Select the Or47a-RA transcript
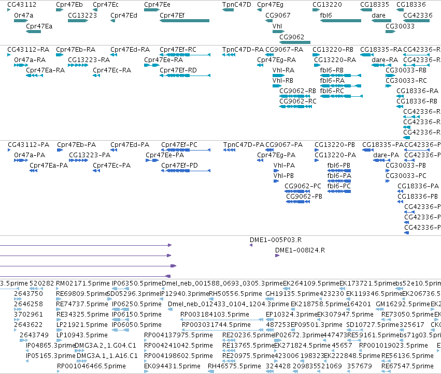This screenshot has height=374, width=441. tap(21, 65)
